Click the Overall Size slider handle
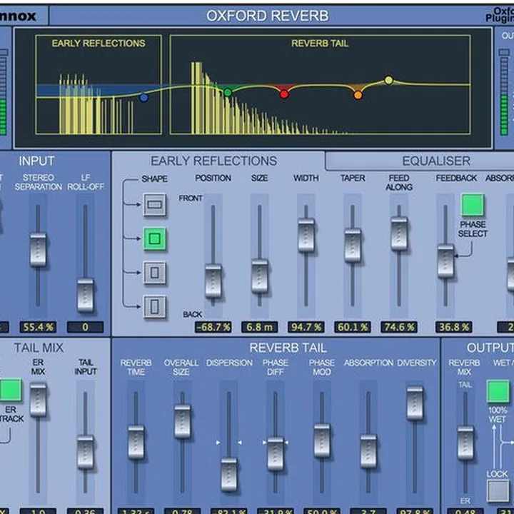Image resolution: width=514 pixels, height=514 pixels. (x=182, y=422)
